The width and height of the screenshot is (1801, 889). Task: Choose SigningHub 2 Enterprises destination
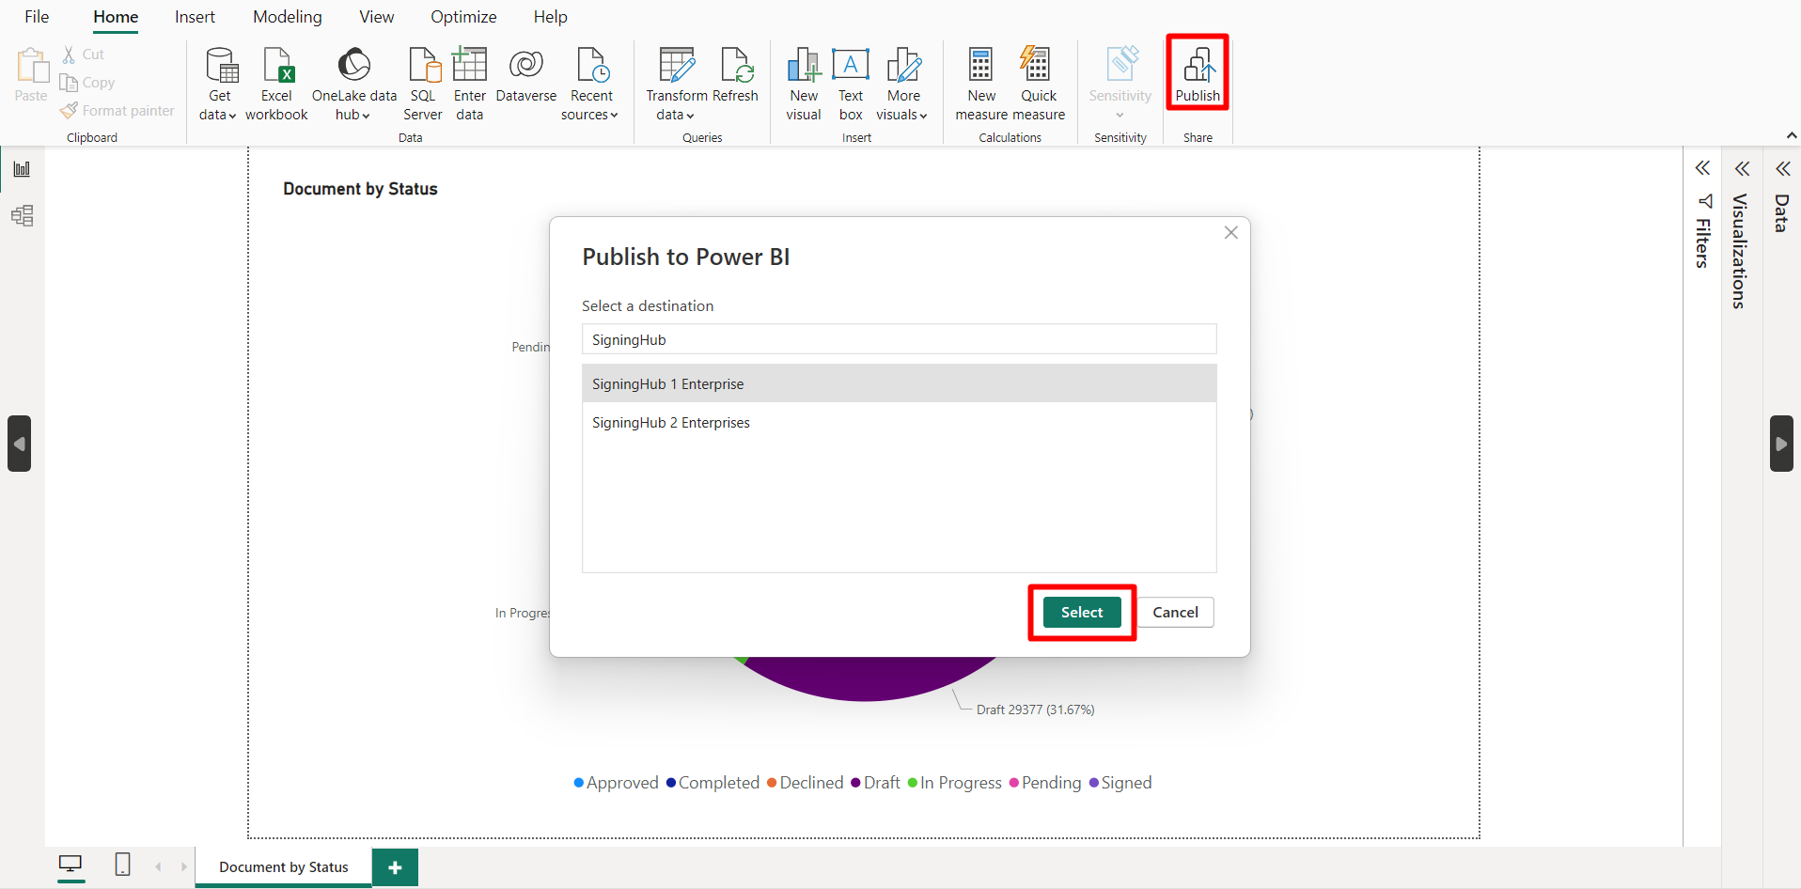click(899, 423)
